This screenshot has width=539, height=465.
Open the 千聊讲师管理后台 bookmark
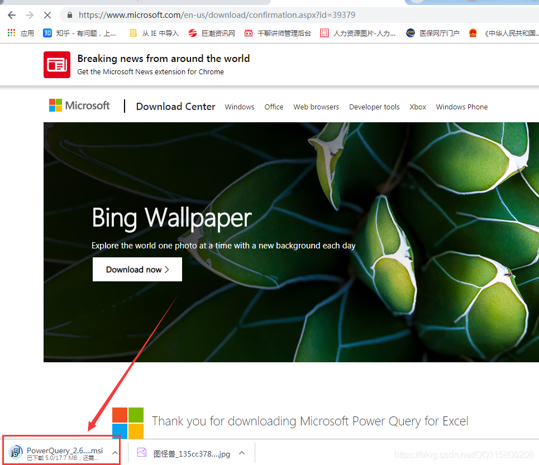point(278,33)
